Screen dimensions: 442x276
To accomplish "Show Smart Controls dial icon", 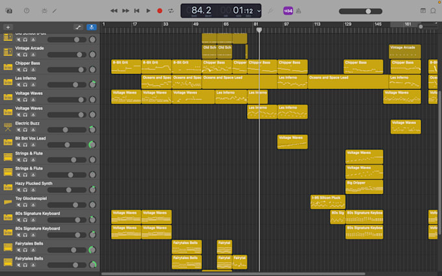I will 44,10.
